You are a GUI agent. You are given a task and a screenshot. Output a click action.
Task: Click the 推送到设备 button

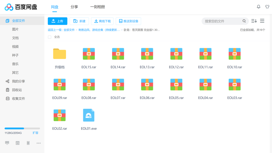[128, 21]
